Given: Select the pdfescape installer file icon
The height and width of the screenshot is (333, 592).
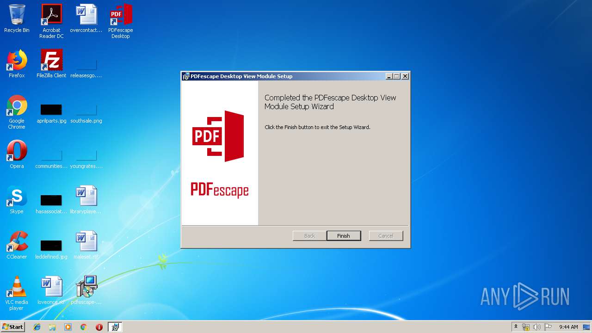Looking at the screenshot, I should click(86, 290).
